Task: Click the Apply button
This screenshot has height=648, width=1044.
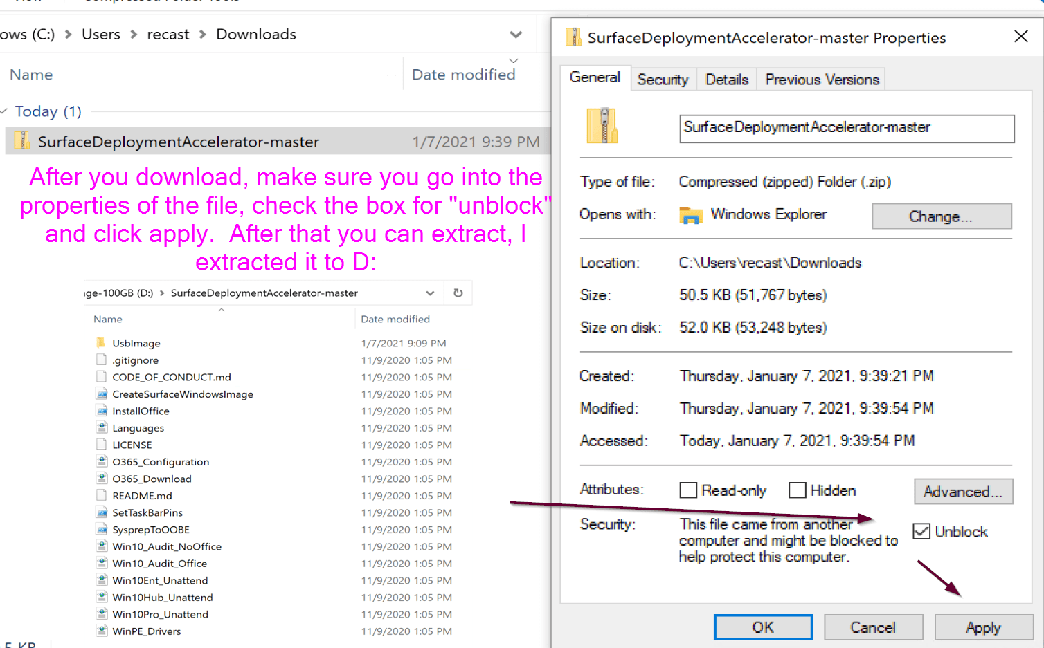Action: (982, 627)
